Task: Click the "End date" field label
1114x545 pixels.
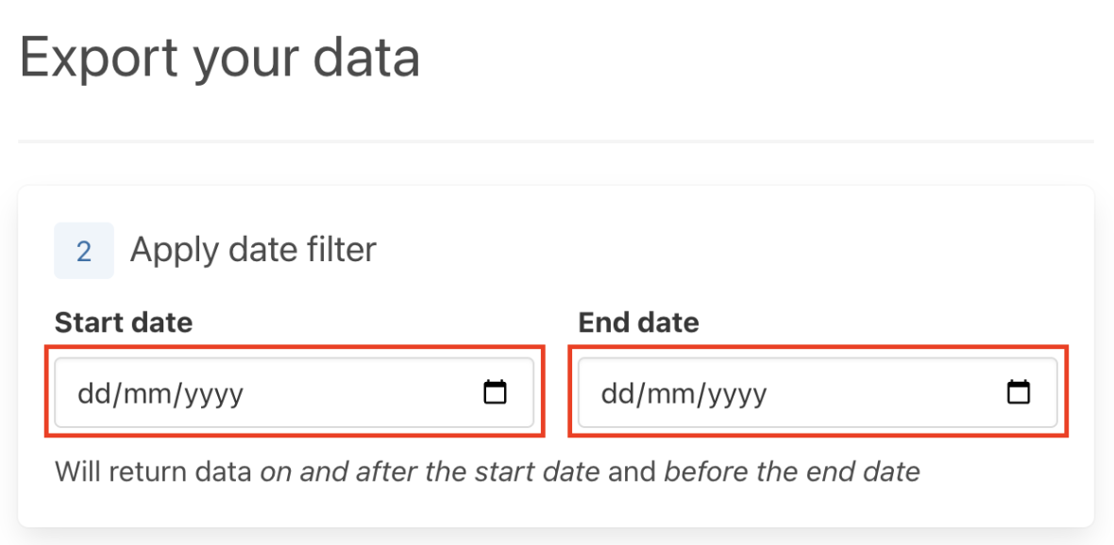Action: pyautogui.click(x=638, y=322)
